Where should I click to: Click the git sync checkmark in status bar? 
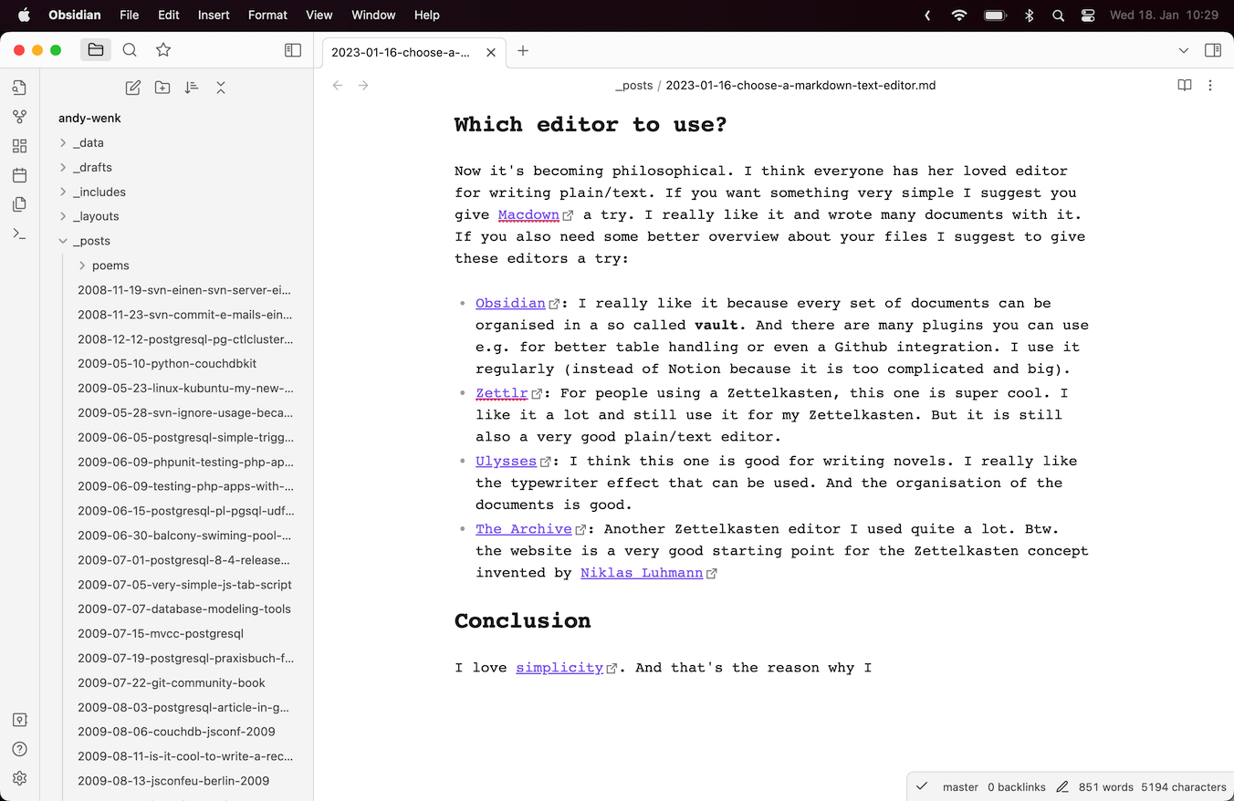click(x=922, y=786)
